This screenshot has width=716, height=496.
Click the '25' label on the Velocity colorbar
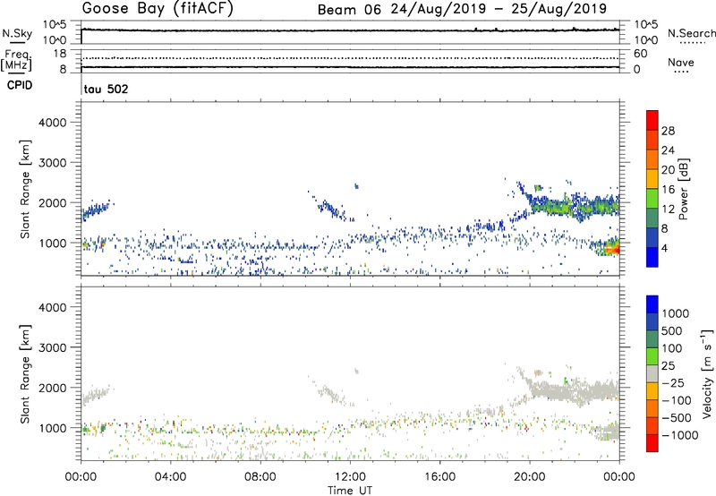(x=668, y=366)
